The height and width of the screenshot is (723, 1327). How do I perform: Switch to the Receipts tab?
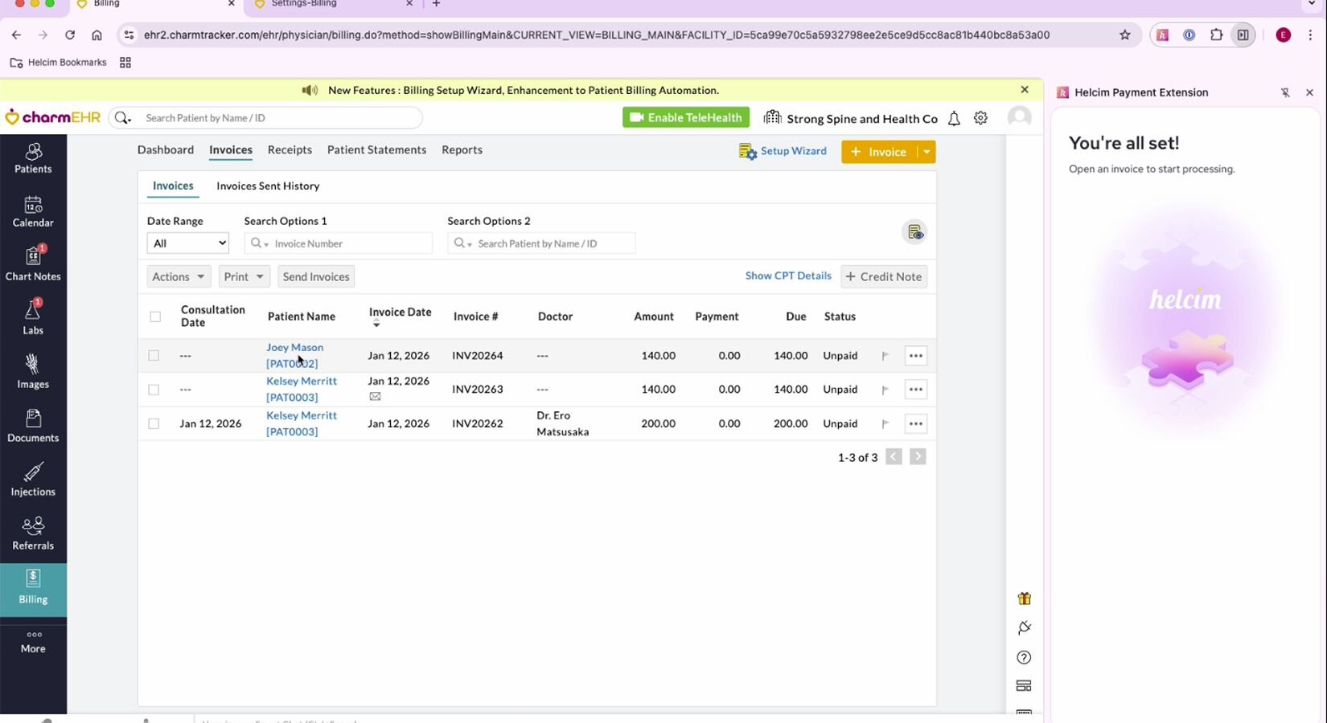pos(290,150)
